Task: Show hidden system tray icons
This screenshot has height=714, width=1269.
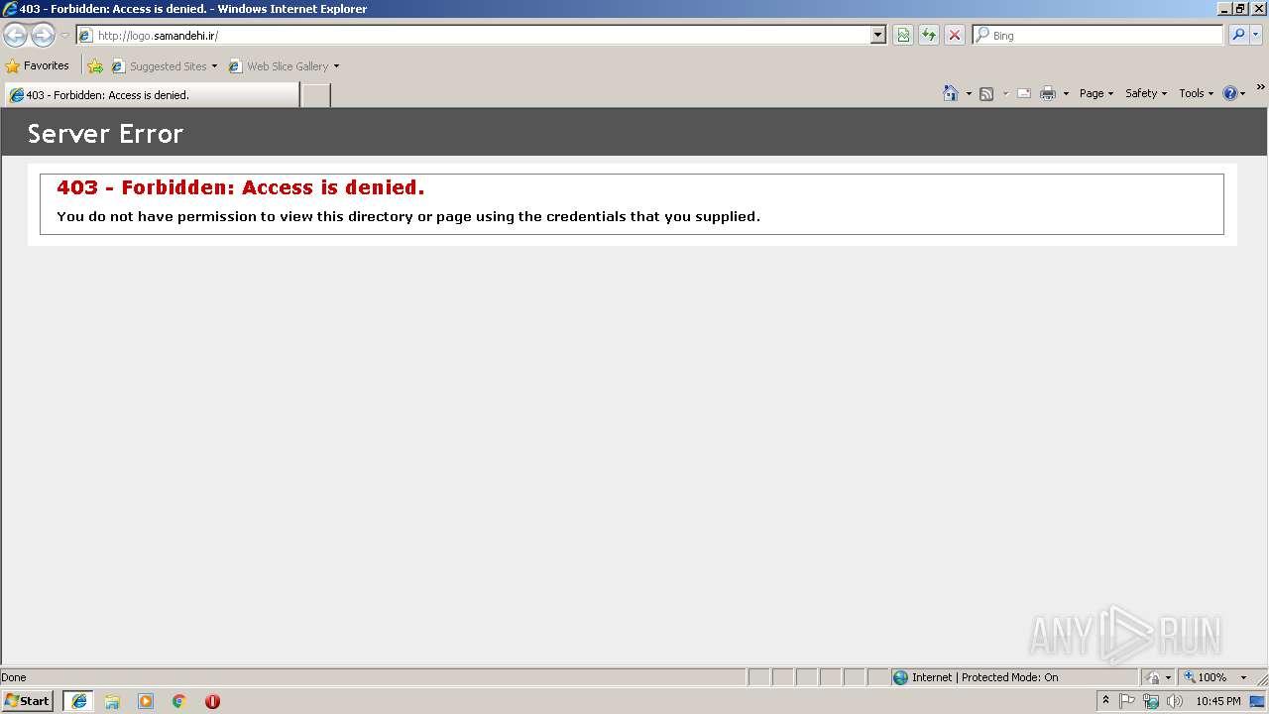Action: coord(1105,701)
